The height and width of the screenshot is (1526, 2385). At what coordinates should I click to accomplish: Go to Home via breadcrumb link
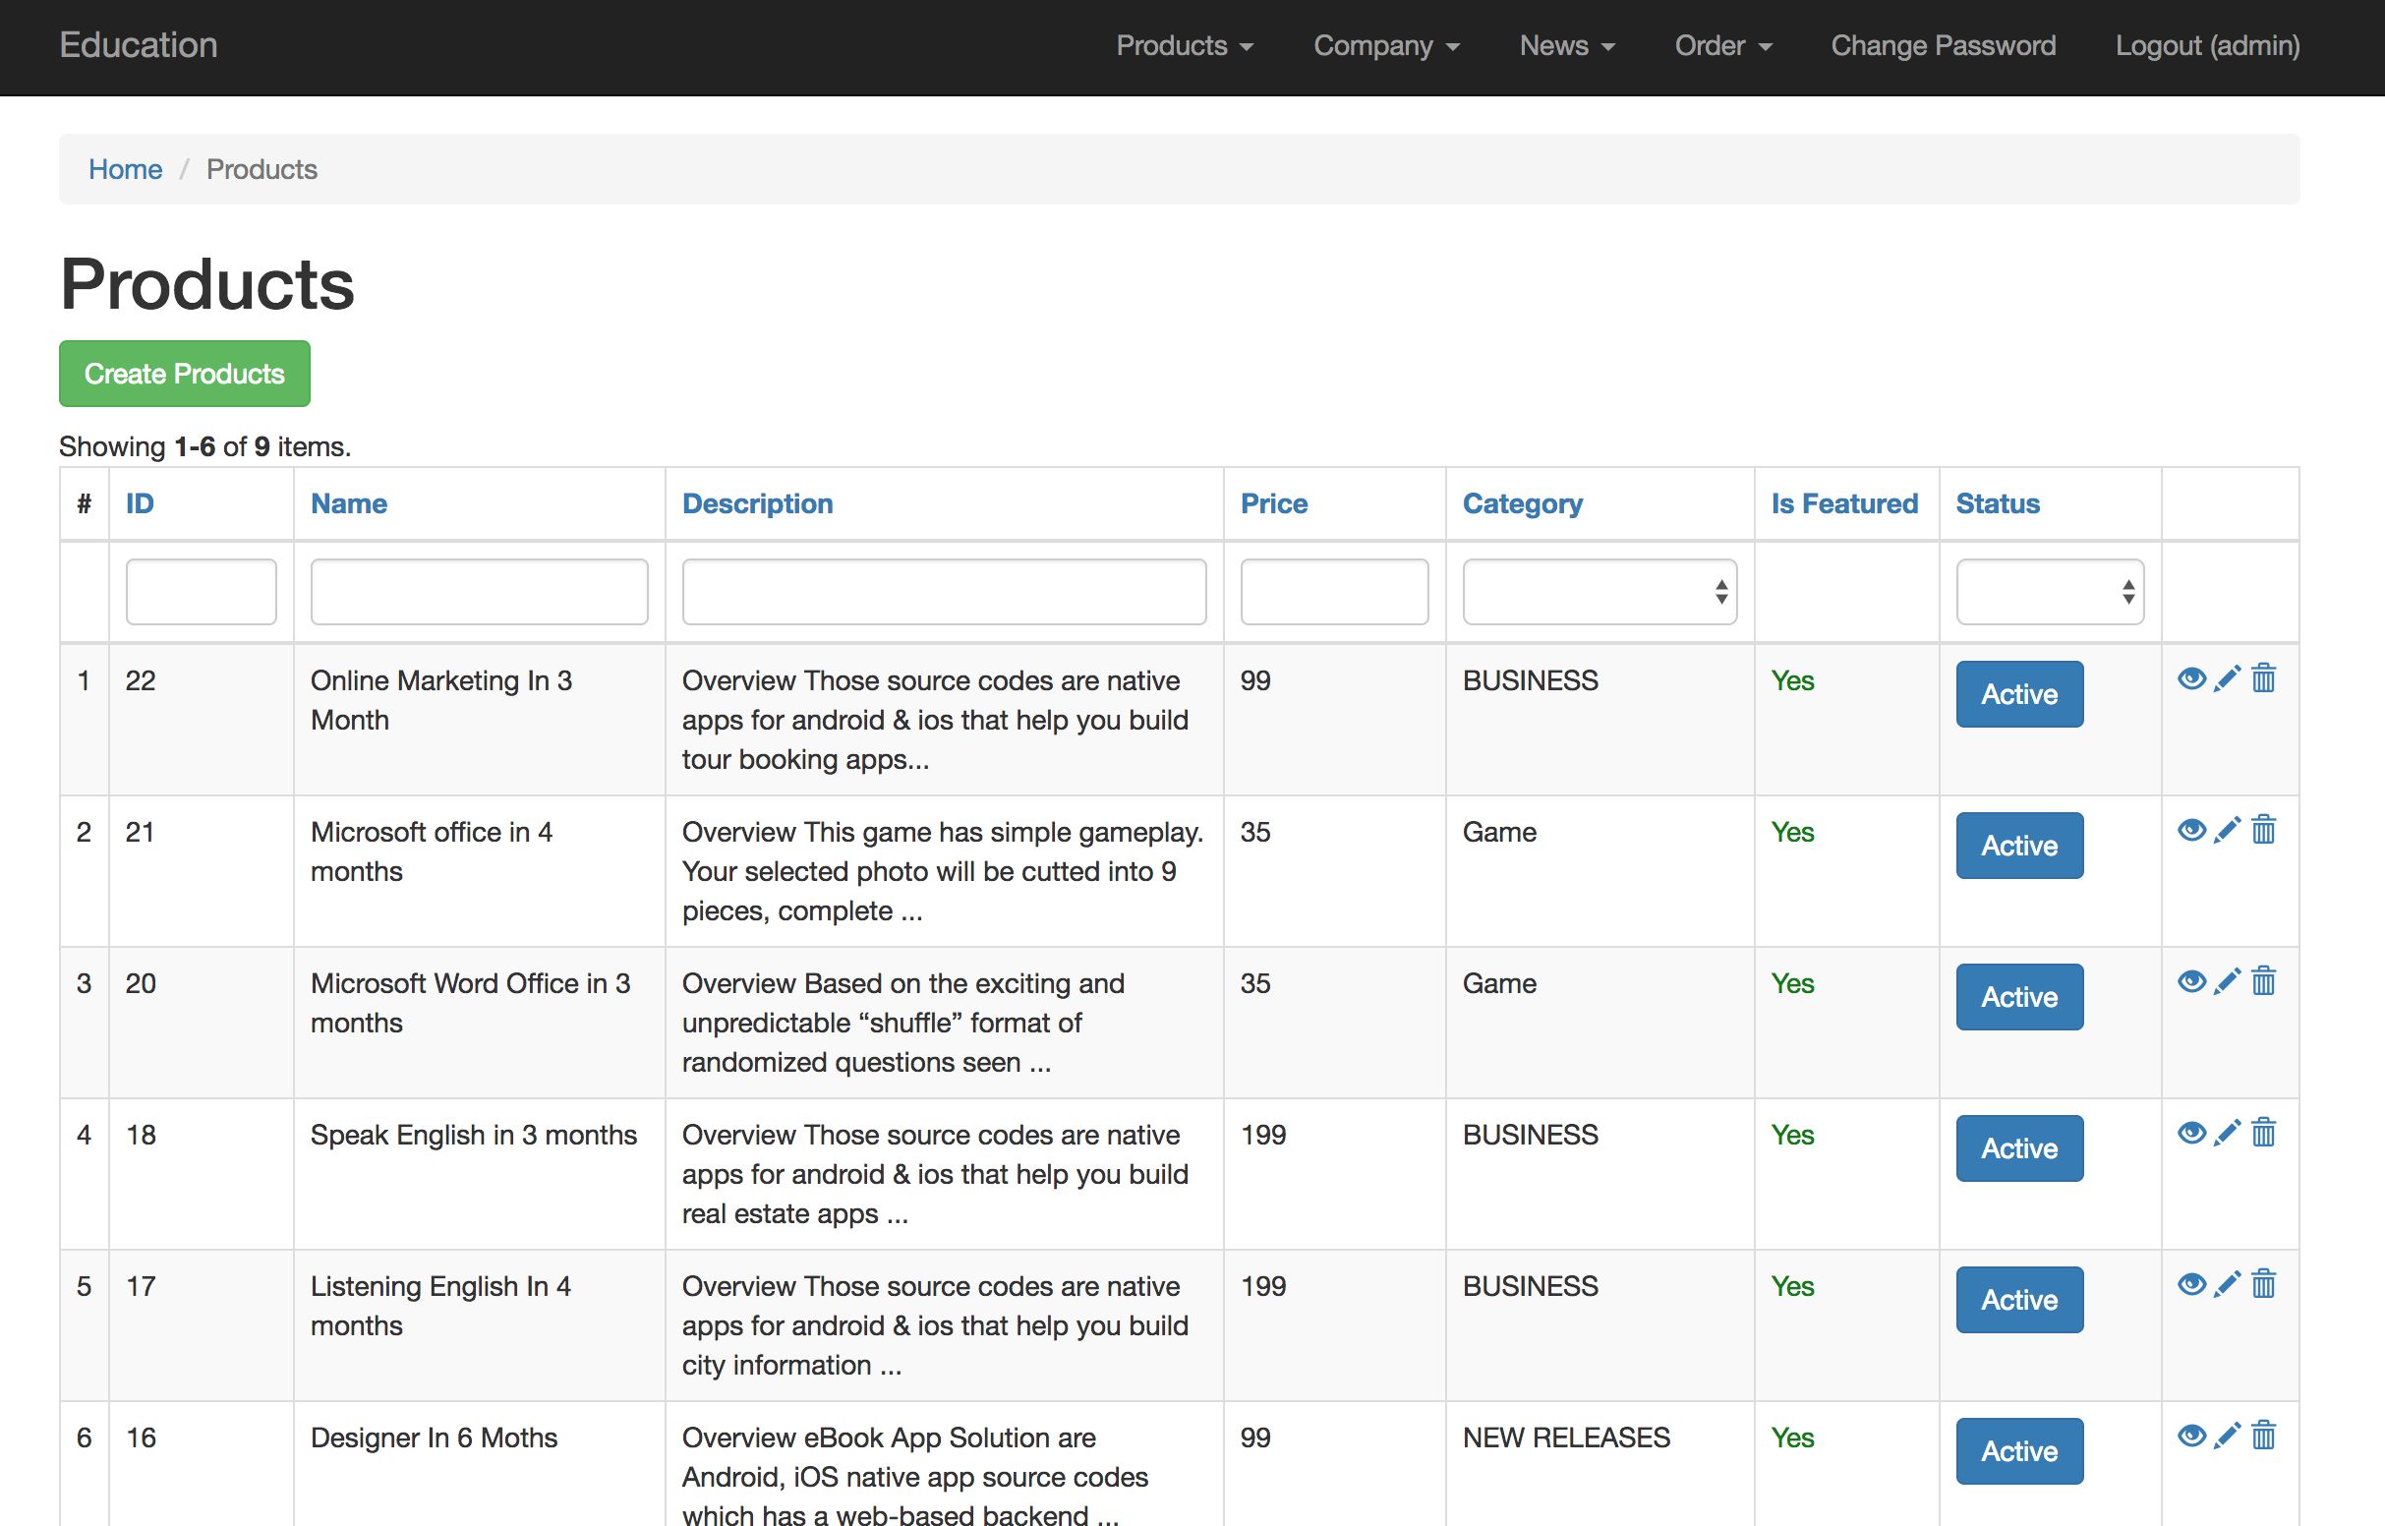[125, 169]
